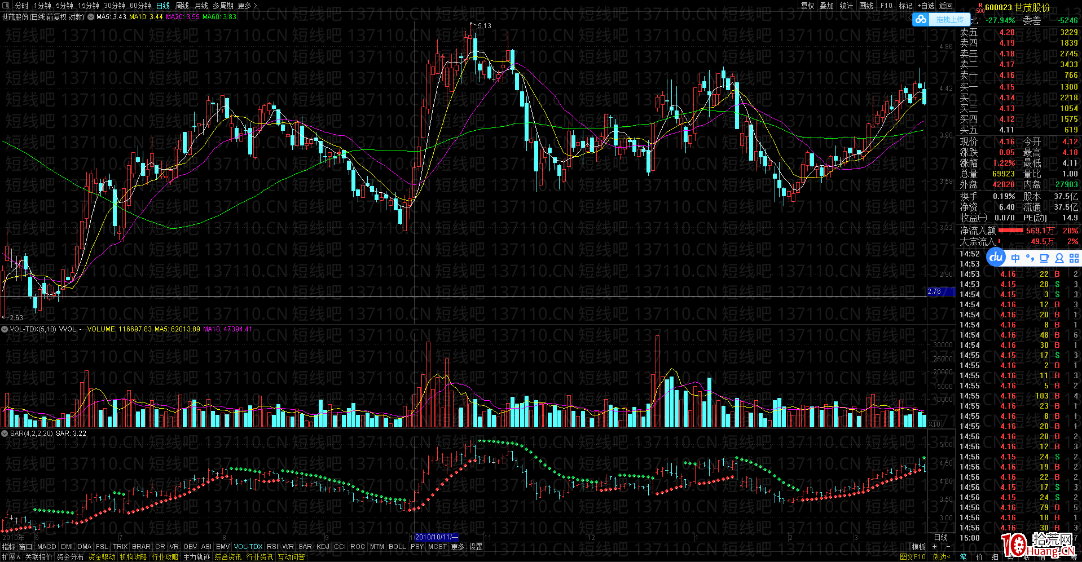The height and width of the screenshot is (562, 1082).
Task: Open F10 company information
Action: pyautogui.click(x=886, y=6)
